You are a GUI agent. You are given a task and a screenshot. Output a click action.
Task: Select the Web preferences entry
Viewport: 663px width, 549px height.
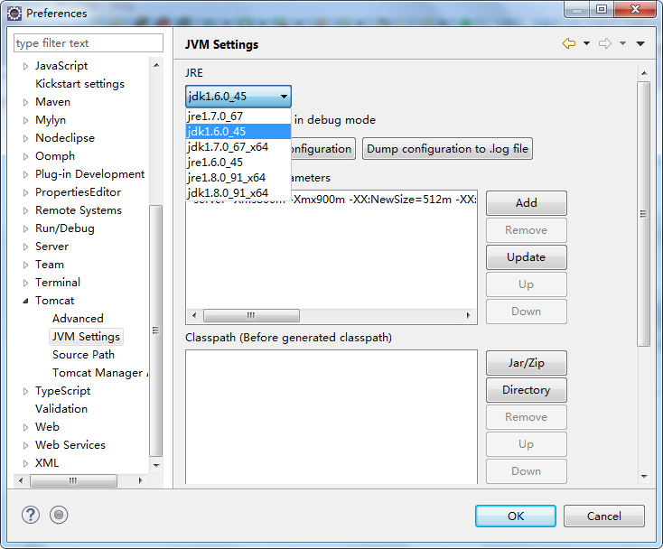pos(47,427)
